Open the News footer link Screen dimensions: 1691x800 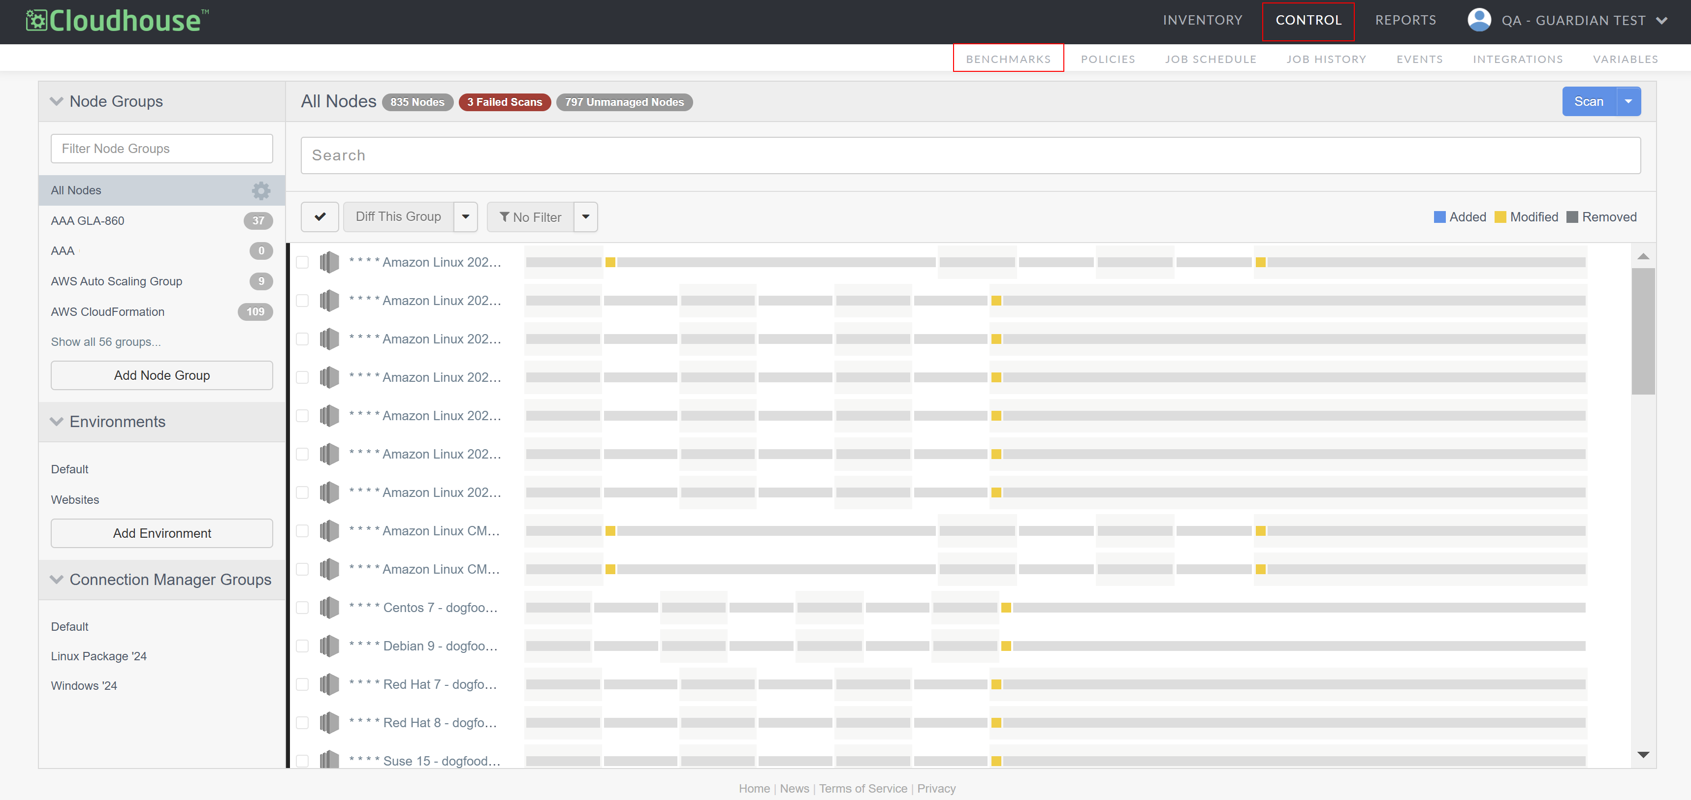[x=794, y=788]
